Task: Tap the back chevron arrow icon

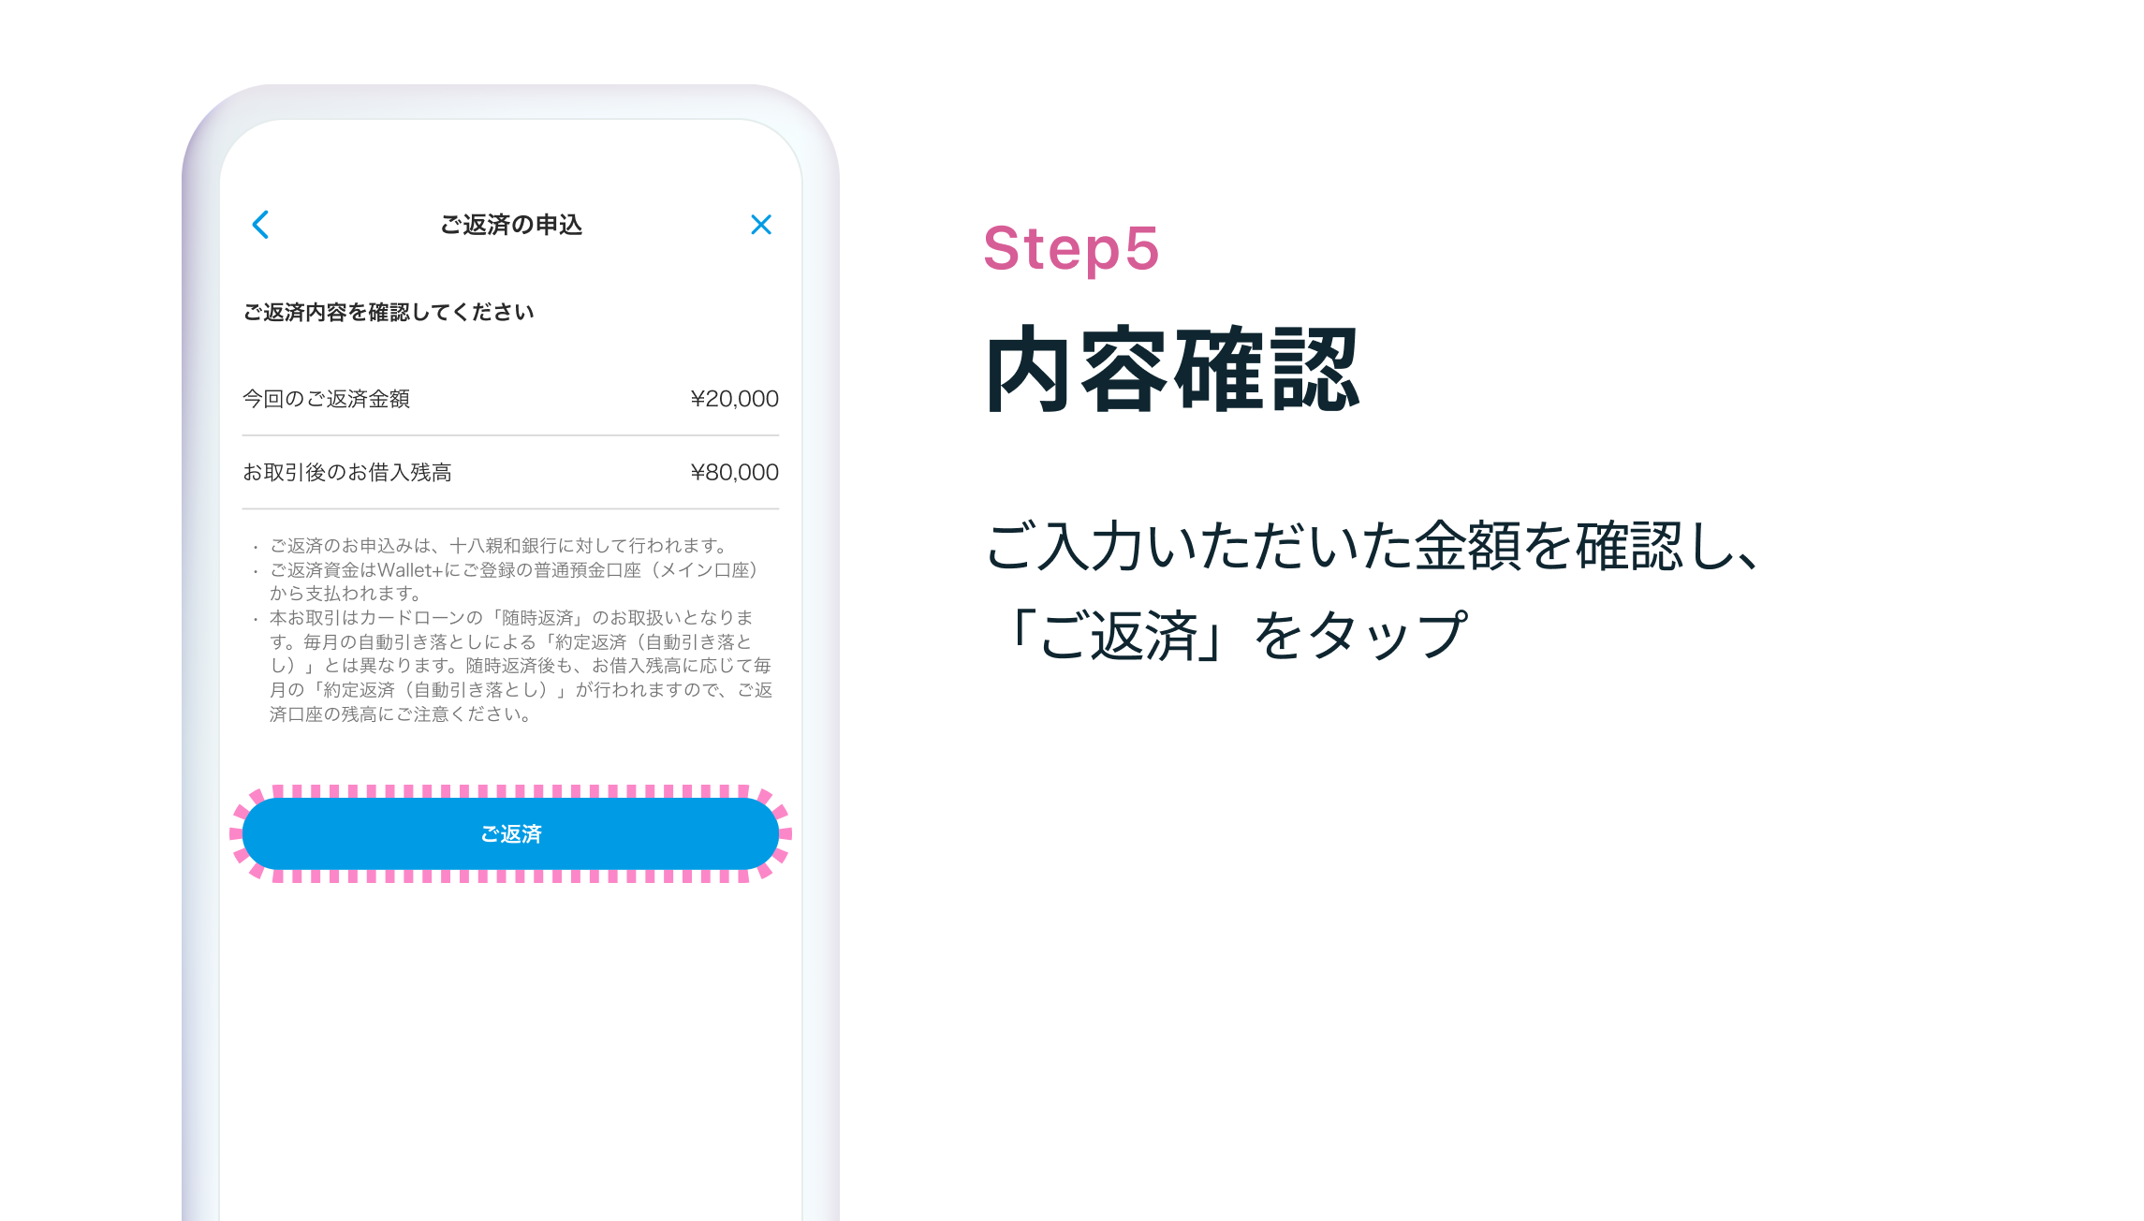Action: point(260,225)
